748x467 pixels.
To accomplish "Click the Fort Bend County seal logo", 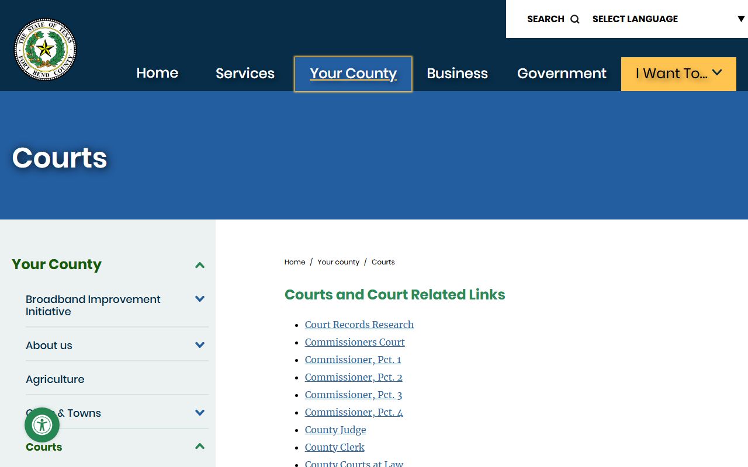I will pos(45,49).
